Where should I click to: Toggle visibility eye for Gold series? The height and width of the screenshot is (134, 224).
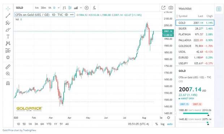(66, 15)
